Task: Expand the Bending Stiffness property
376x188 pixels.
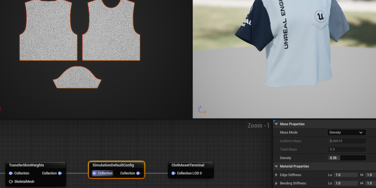Action: (277, 183)
